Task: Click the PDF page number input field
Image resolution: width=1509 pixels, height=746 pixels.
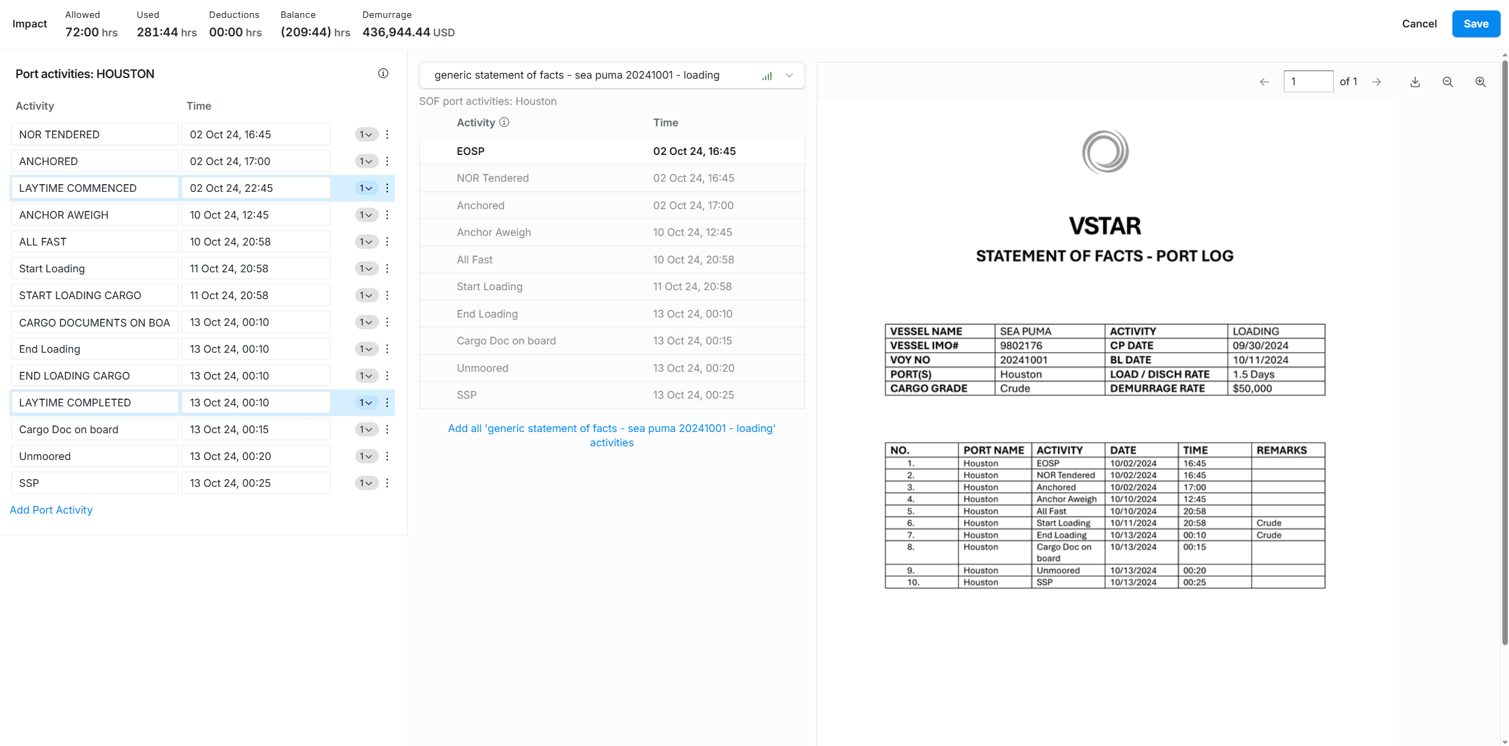Action: pos(1308,82)
